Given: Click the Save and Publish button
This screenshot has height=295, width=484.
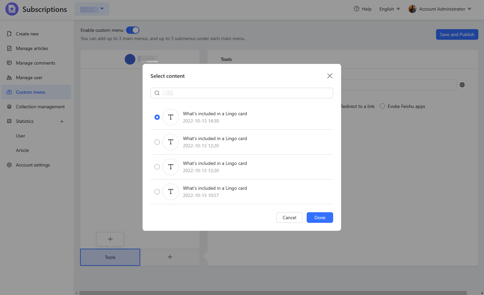Looking at the screenshot, I should [x=457, y=34].
